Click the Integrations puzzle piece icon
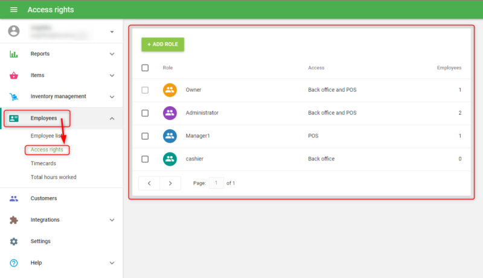Screen dimensions: 483x278 tap(14, 220)
